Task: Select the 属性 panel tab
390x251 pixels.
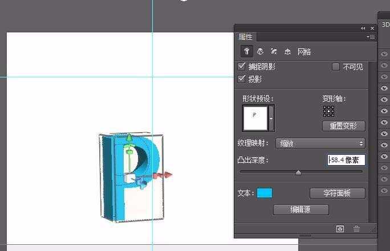Action: pyautogui.click(x=246, y=37)
